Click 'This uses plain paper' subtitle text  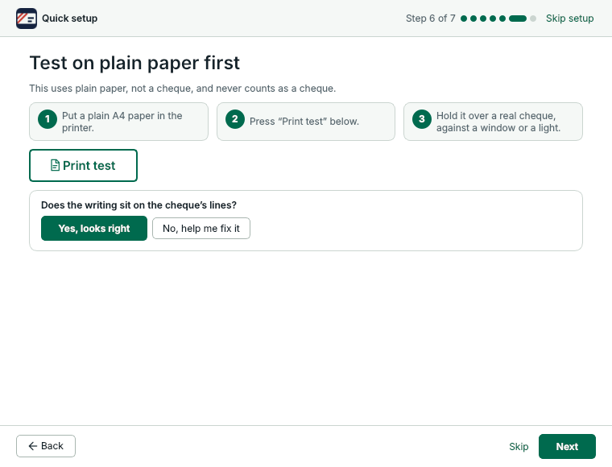click(183, 89)
